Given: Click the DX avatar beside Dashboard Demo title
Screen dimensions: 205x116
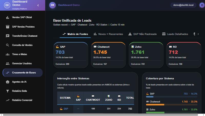Looking at the screenshot, I should [53, 5].
